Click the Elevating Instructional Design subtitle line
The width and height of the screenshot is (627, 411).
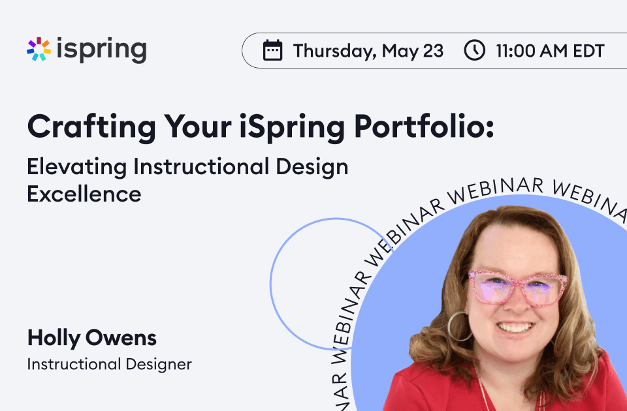click(x=187, y=166)
